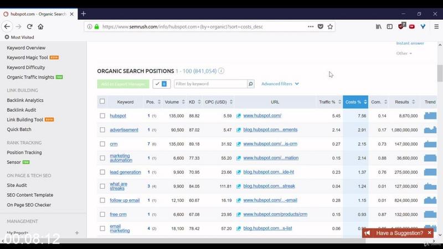This screenshot has height=249, width=443.
Task: Click the browser forward arrow
Action: [x=19, y=27]
